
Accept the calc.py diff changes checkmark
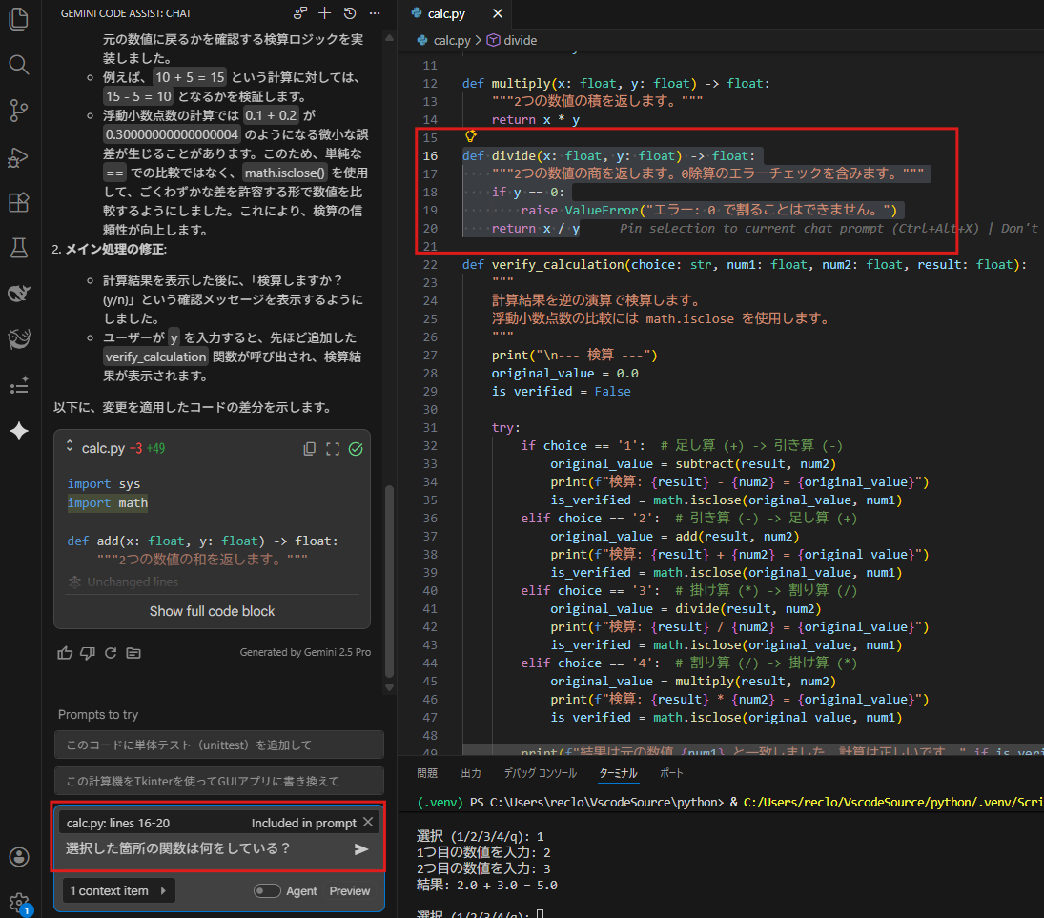[356, 448]
